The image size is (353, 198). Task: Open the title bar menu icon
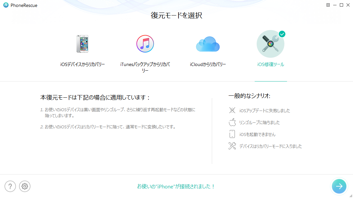[328, 5]
